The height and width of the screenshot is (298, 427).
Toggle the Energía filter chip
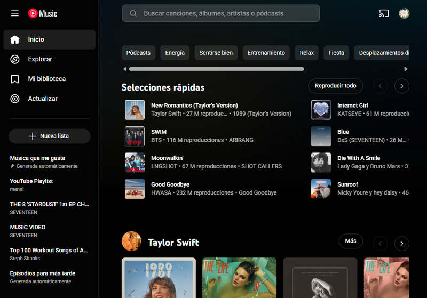(175, 53)
